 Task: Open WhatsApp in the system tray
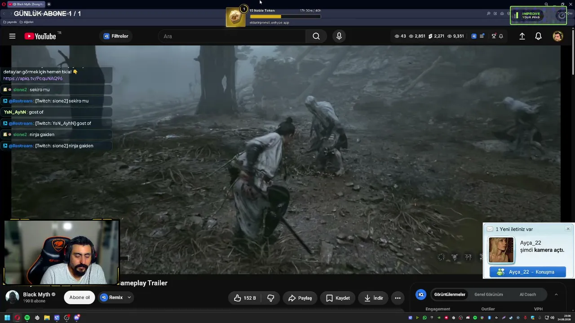point(425,318)
